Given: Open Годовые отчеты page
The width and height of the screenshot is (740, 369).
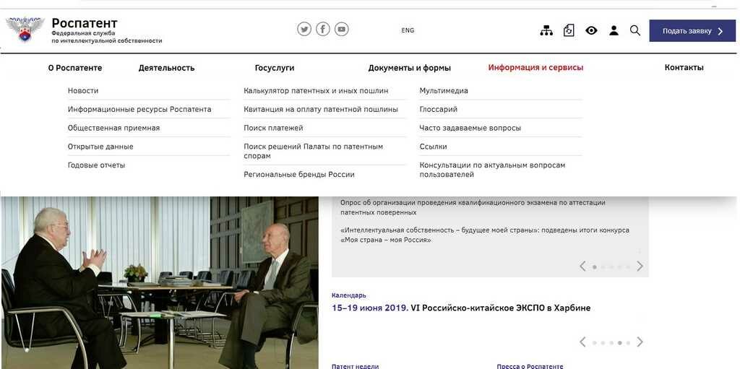Looking at the screenshot, I should [x=96, y=165].
